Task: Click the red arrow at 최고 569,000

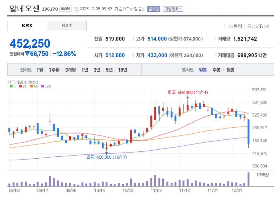Action: (188, 97)
